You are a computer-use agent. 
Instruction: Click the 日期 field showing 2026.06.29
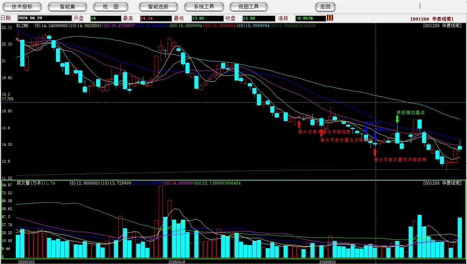click(45, 18)
